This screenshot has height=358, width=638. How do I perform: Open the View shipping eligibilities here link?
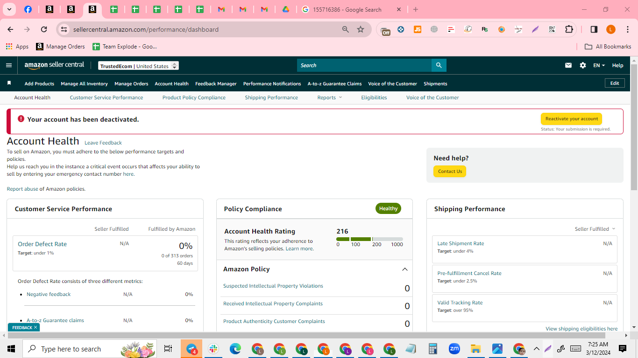pos(581,329)
